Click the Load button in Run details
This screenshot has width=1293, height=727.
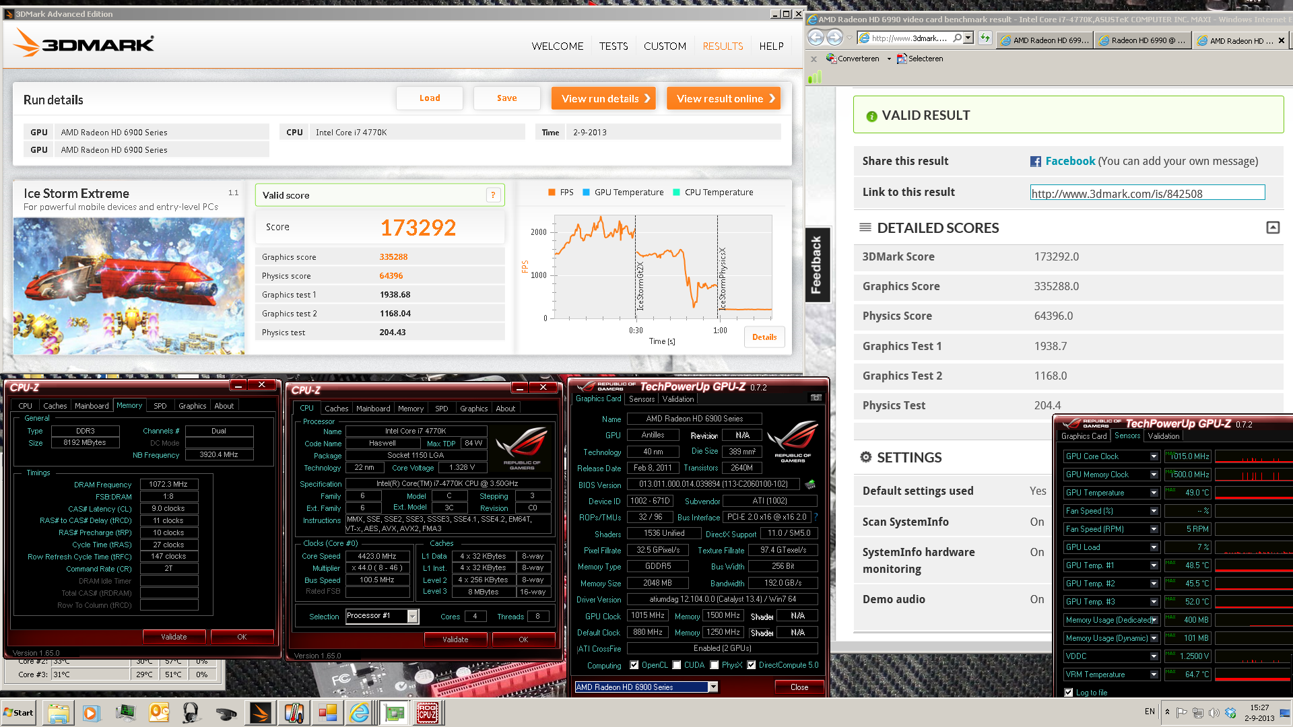[430, 98]
